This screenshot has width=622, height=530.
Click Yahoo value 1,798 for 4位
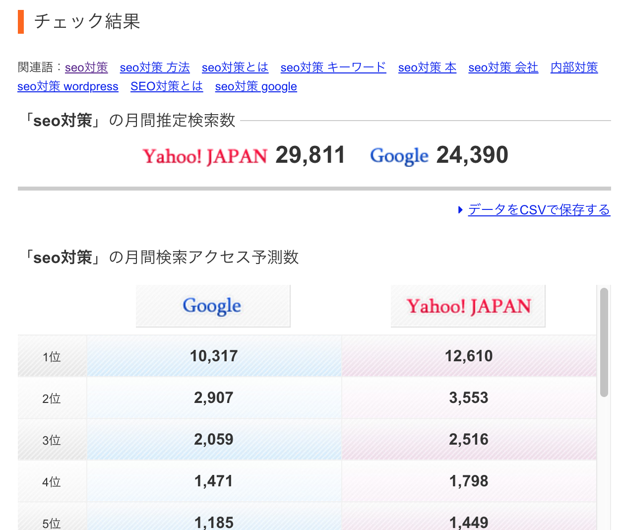(469, 481)
